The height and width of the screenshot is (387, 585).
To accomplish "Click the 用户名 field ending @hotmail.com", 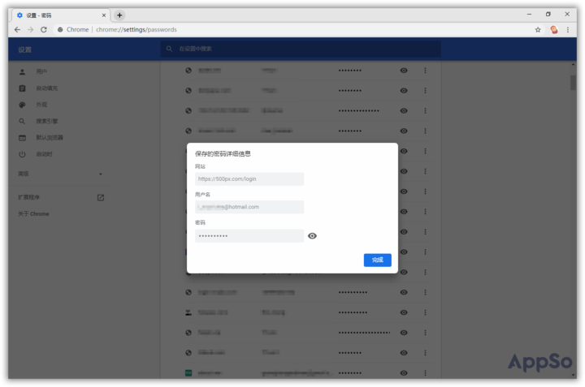I will click(249, 207).
